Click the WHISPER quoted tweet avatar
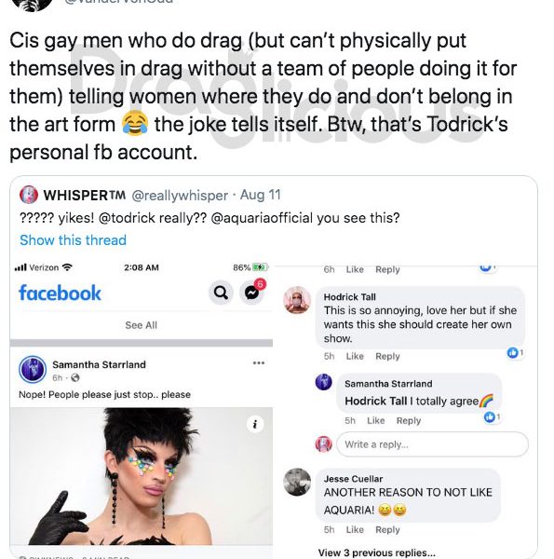Screen dimensions: 554x559 pos(29,195)
